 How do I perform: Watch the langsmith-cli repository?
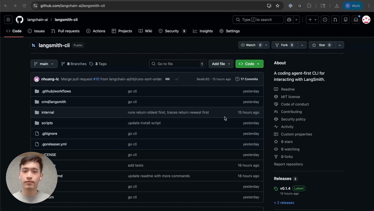pos(251,45)
